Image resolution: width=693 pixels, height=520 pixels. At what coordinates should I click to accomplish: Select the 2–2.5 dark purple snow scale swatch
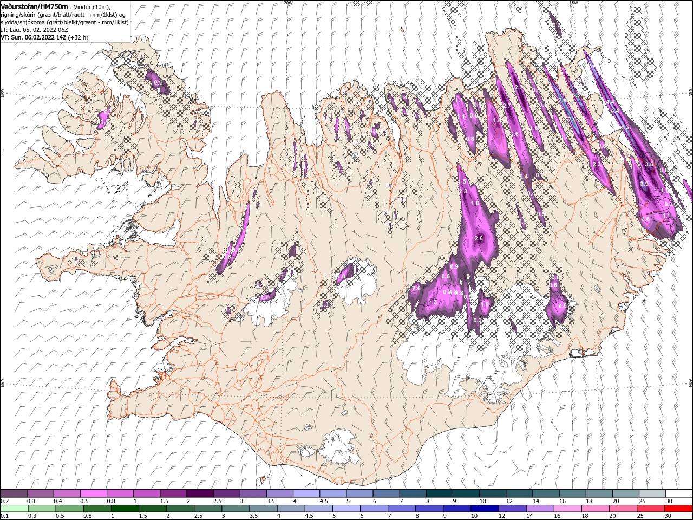(x=200, y=493)
